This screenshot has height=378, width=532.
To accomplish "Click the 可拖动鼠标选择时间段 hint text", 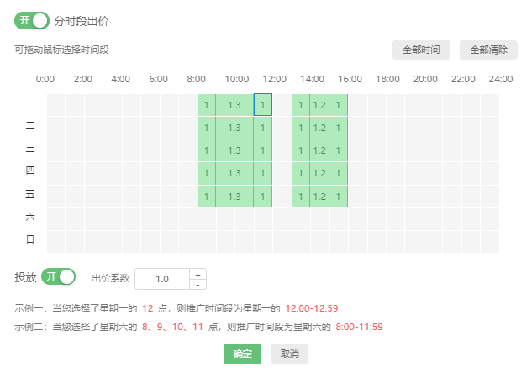I will point(61,50).
